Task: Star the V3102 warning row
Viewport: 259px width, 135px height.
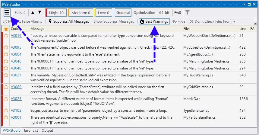Action: (x=6, y=110)
